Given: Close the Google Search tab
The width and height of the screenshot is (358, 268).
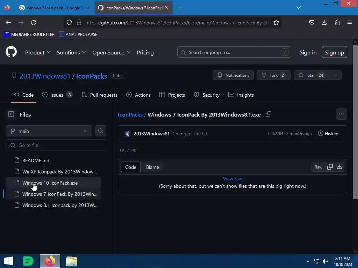Looking at the screenshot, I should (x=88, y=8).
